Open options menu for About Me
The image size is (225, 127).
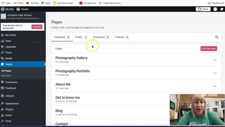215,86
